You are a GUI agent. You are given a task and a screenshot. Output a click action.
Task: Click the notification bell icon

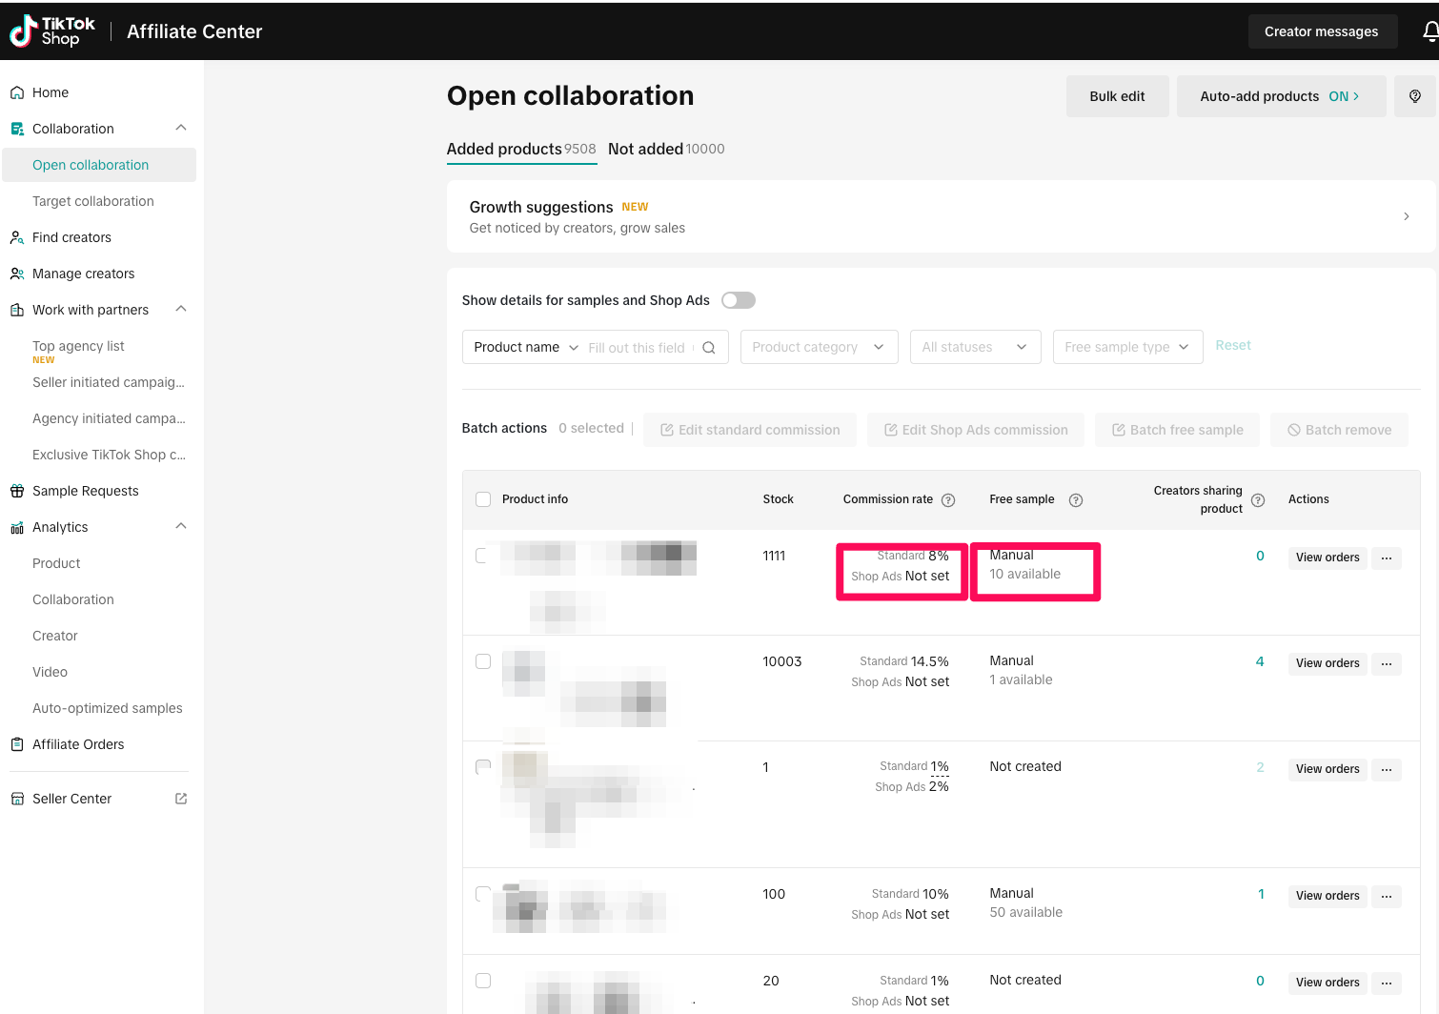[1429, 31]
